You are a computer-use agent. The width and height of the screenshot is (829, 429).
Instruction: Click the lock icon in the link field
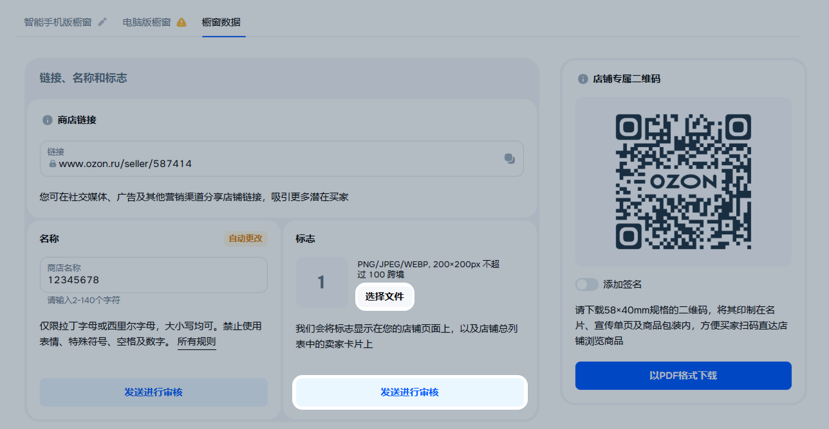[53, 164]
